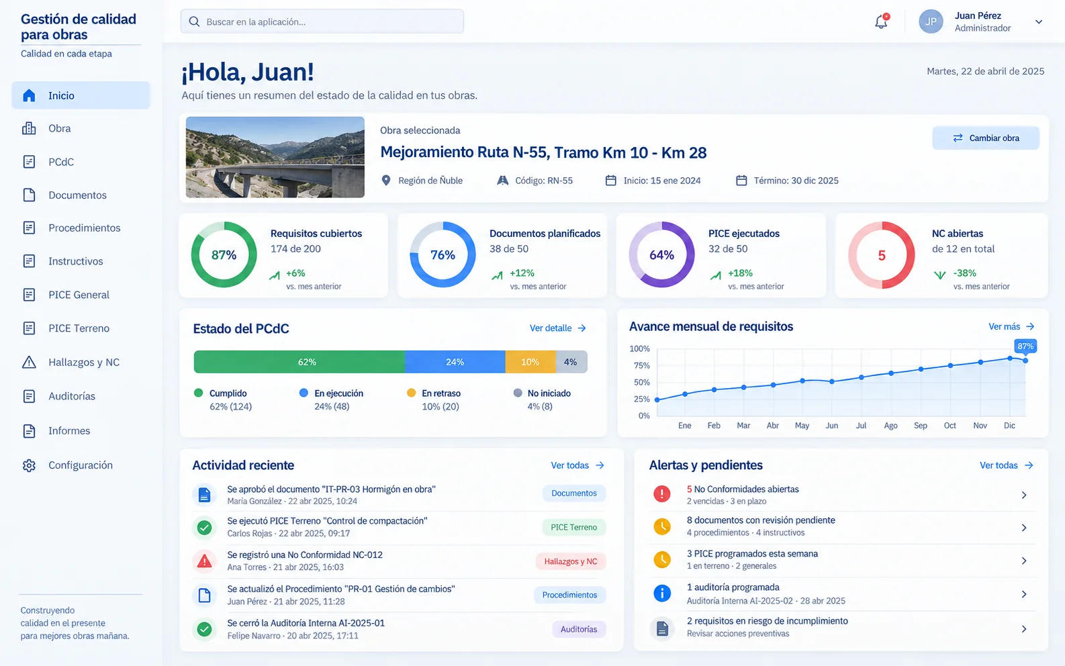Click the PICE Terreno sidebar icon
The width and height of the screenshot is (1065, 666).
coord(29,328)
